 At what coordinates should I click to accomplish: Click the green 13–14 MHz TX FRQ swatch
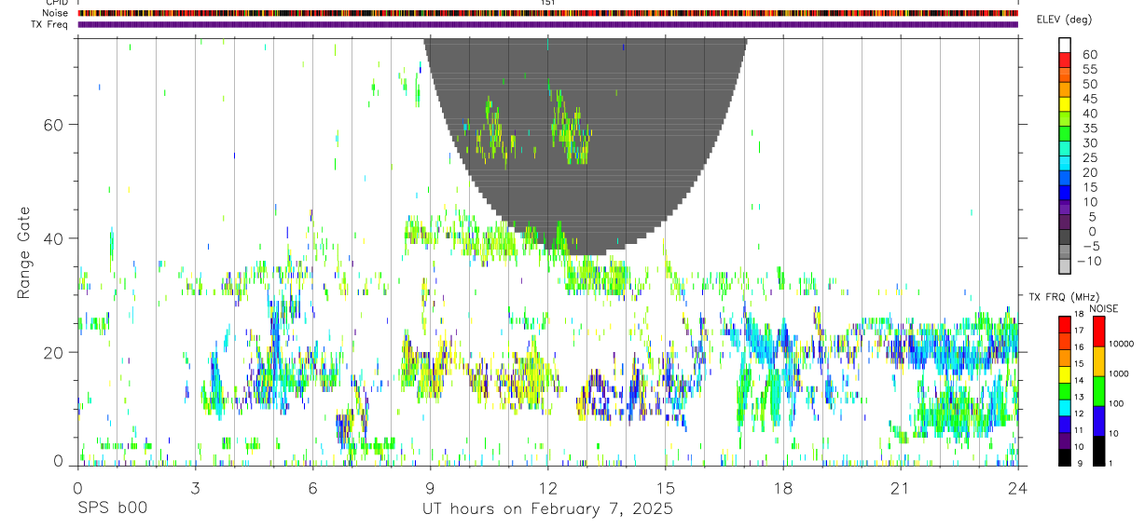pyautogui.click(x=1065, y=390)
